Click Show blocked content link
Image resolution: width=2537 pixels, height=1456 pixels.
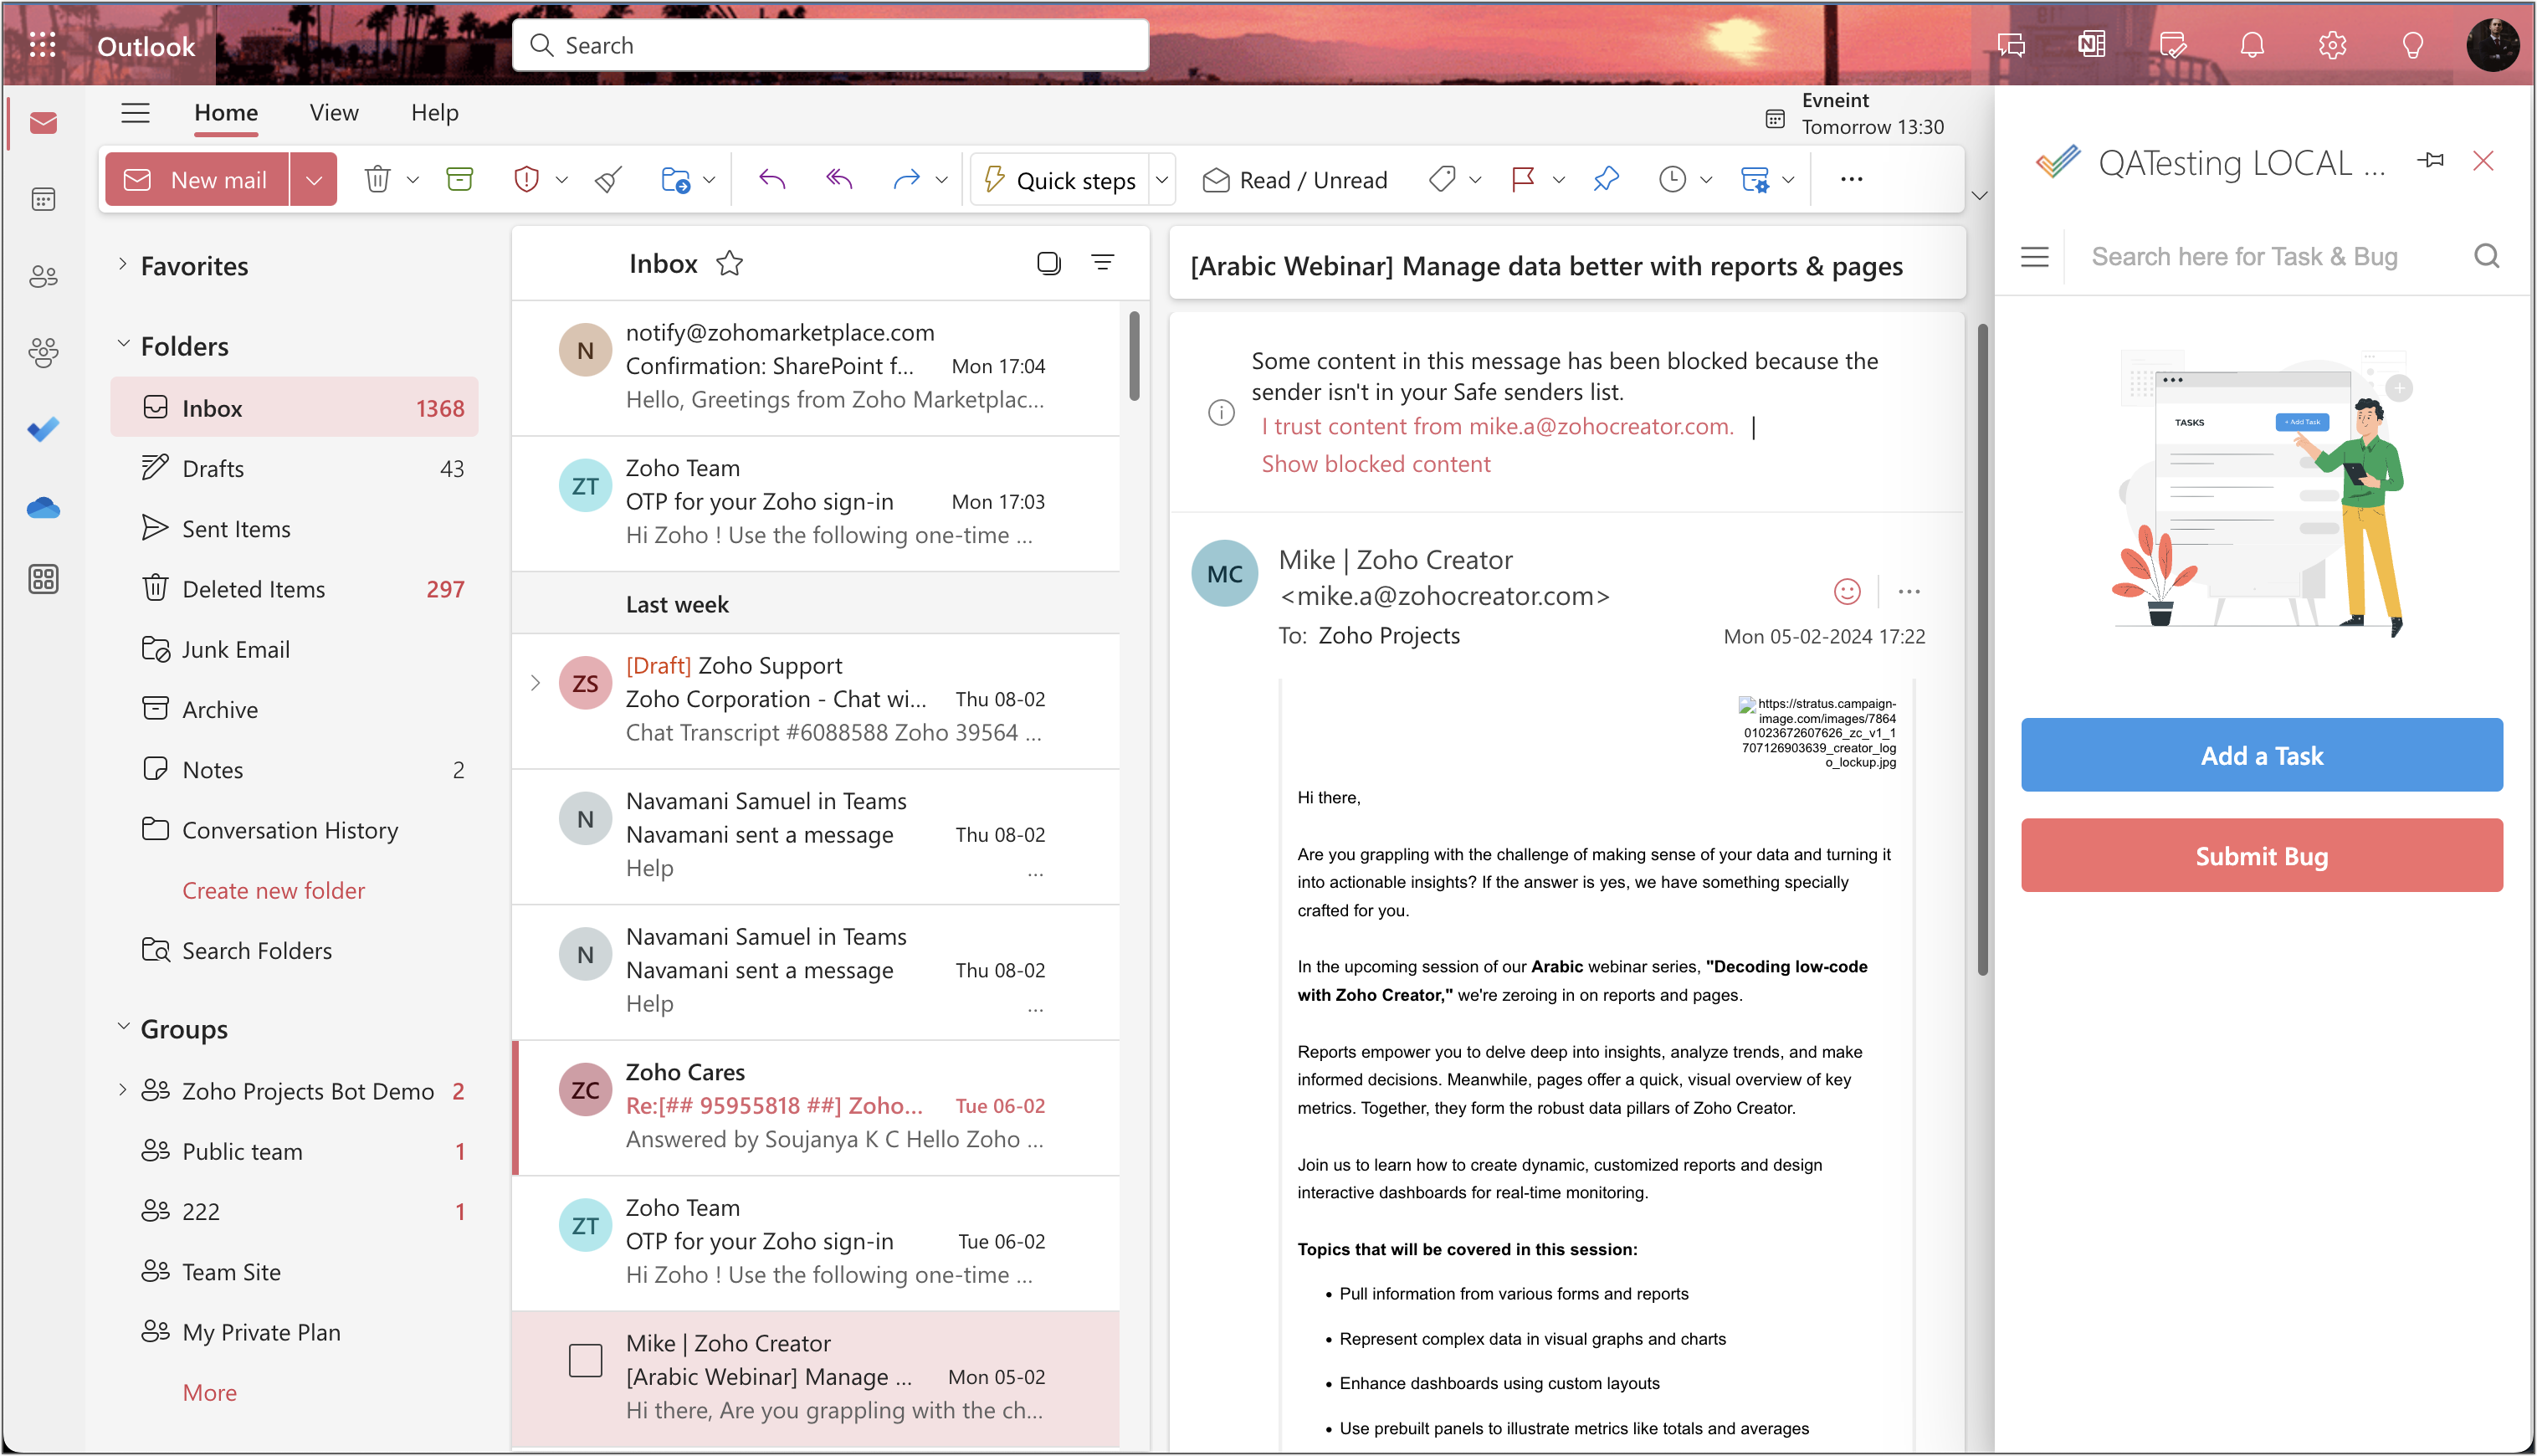coord(1375,464)
